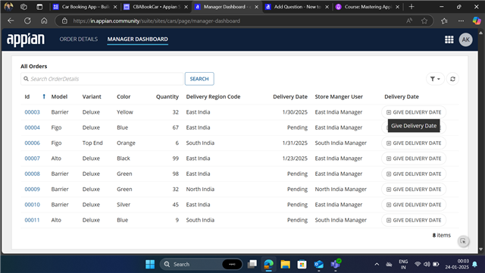485x273 pixels.
Task: Select the Manager Dashboard tab
Action: pos(138,39)
